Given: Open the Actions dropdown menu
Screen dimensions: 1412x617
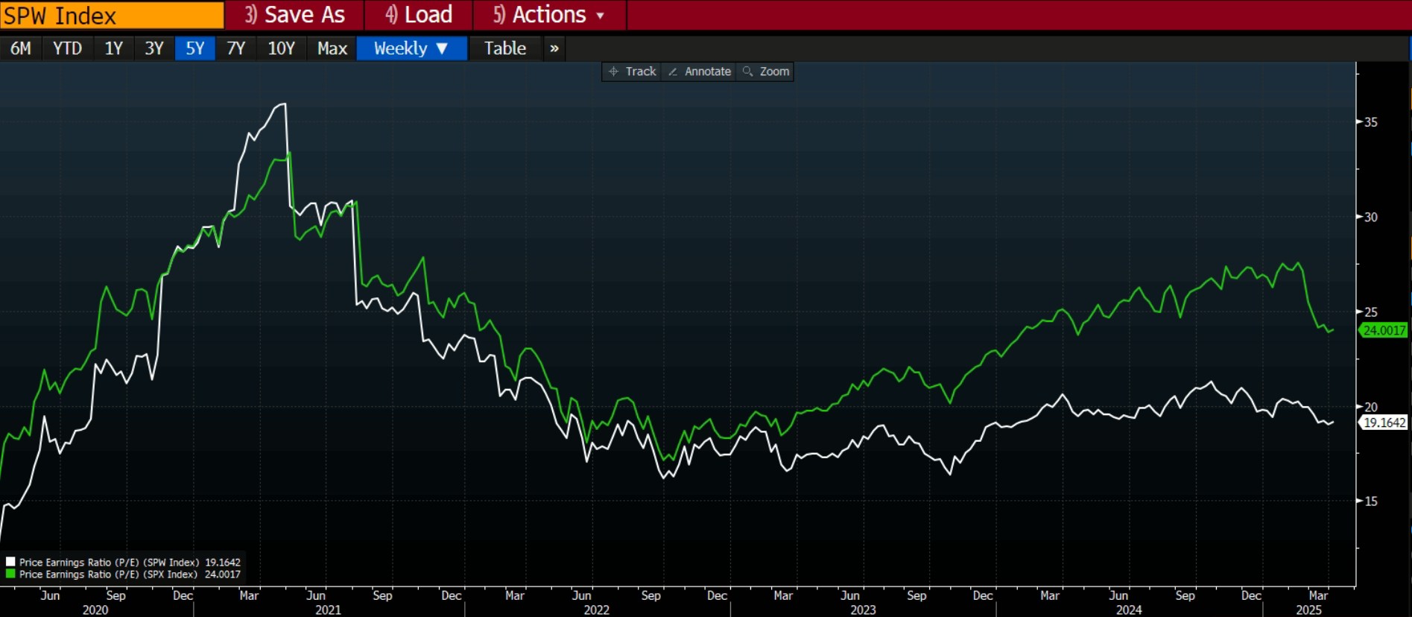Looking at the screenshot, I should pos(549,15).
